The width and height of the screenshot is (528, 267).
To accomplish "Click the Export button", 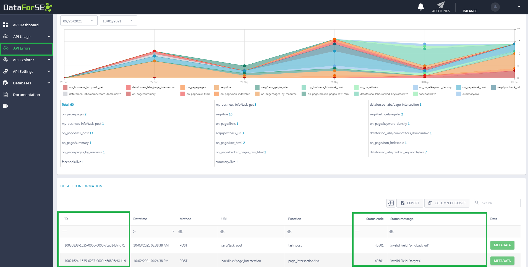I will pos(410,203).
